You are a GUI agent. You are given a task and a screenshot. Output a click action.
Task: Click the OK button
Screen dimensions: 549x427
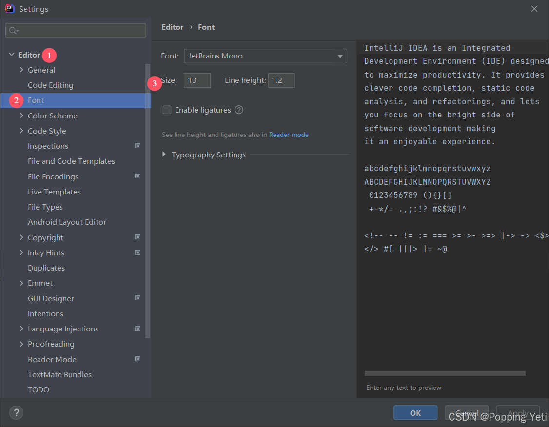(x=415, y=413)
